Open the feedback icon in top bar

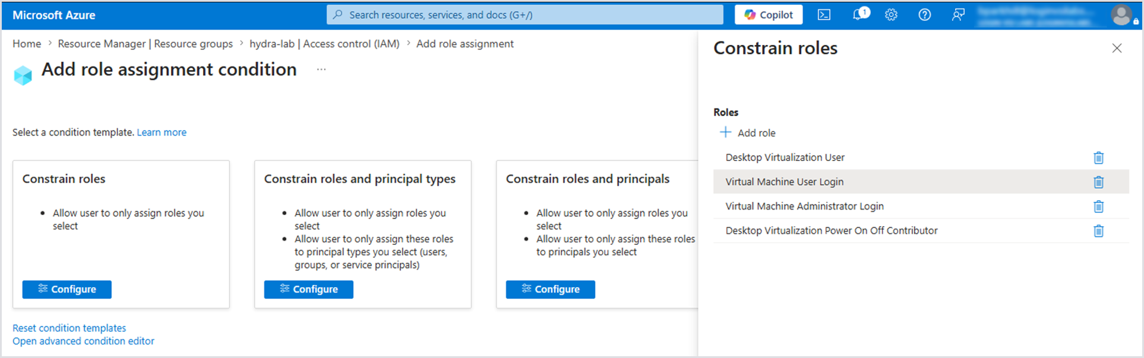[957, 15]
